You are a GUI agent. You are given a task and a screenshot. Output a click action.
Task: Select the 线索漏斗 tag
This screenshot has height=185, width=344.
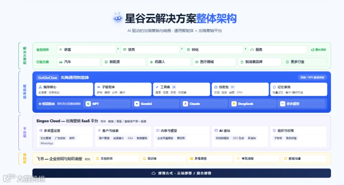[x=118, y=138]
